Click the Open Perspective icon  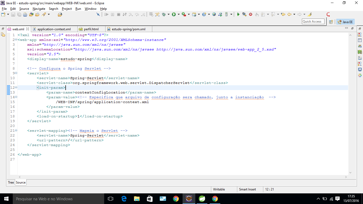click(x=331, y=22)
